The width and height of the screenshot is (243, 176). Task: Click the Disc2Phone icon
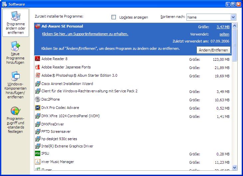pyautogui.click(x=38, y=99)
